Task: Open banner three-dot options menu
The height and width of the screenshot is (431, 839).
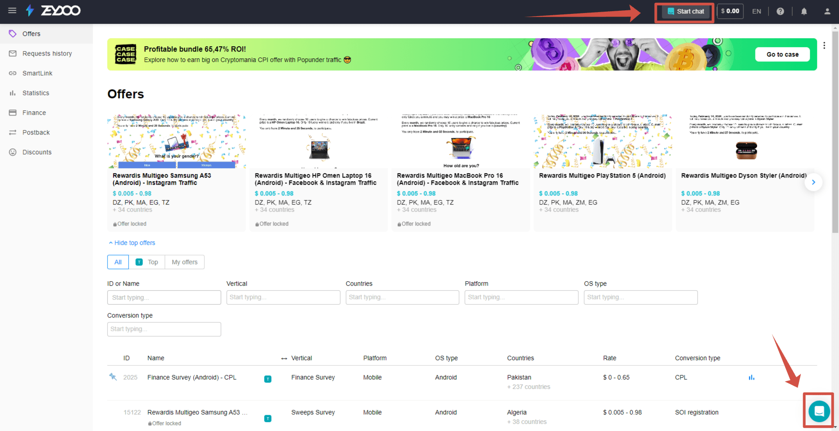Action: (x=824, y=45)
